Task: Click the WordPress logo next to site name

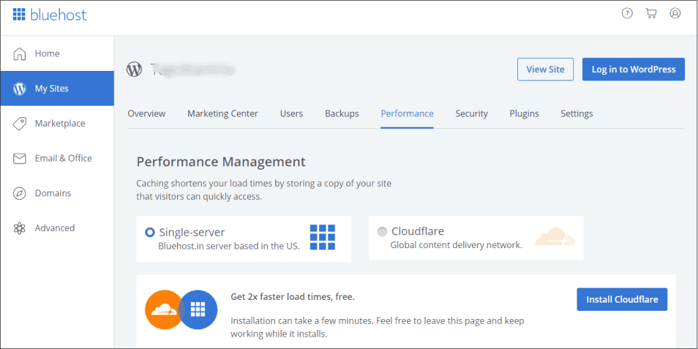Action: (134, 70)
